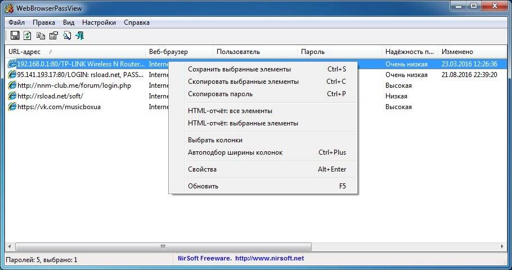Sort by the Надёжность п... column header
Image resolution: width=512 pixels, height=270 pixels.
410,52
